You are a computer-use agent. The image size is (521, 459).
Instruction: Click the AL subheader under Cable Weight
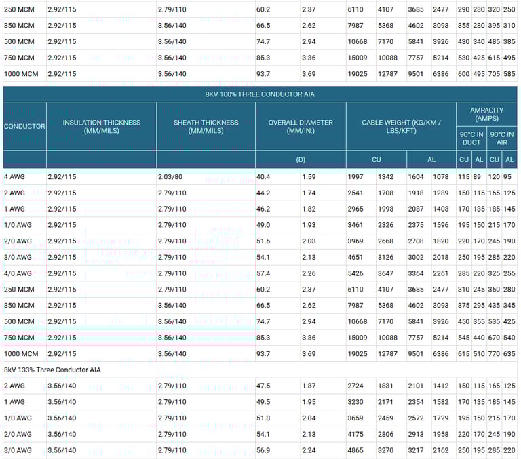(431, 159)
